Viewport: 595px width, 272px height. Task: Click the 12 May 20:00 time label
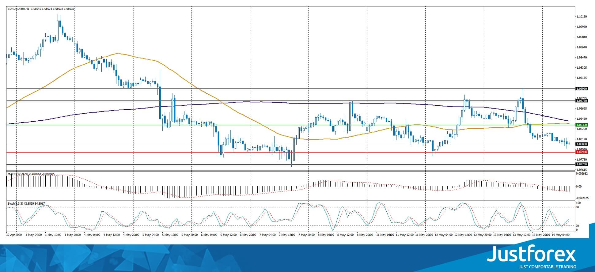point(482,235)
